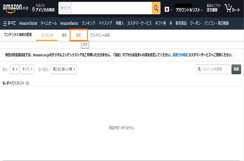Image resolution: width=244 pixels, height=161 pixels.
Task: Click the 商品が見つかりません message
Action: (122, 128)
